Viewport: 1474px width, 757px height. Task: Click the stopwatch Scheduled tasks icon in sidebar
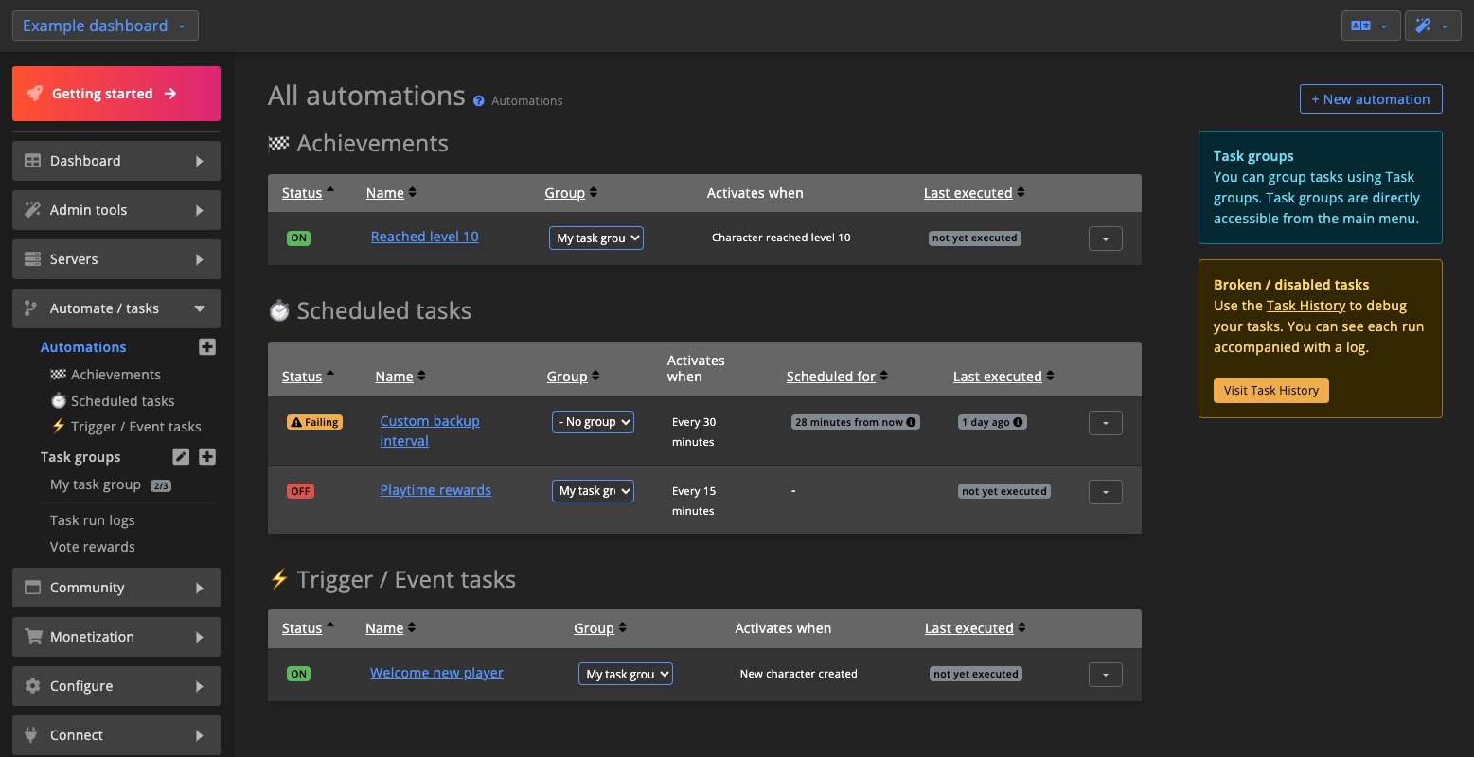58,400
